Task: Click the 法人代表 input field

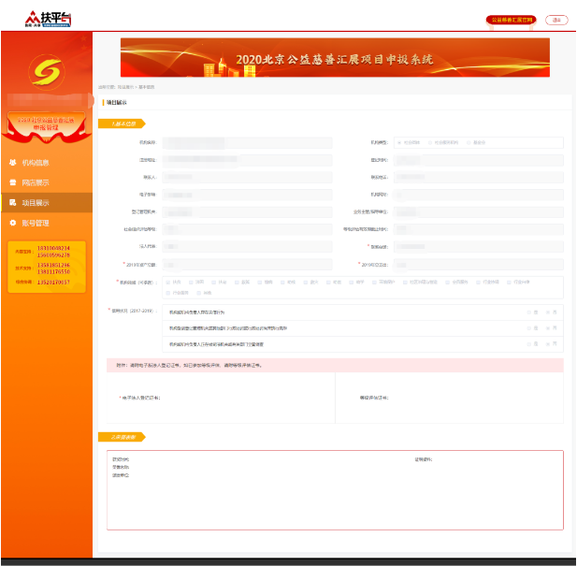Action: tap(247, 247)
